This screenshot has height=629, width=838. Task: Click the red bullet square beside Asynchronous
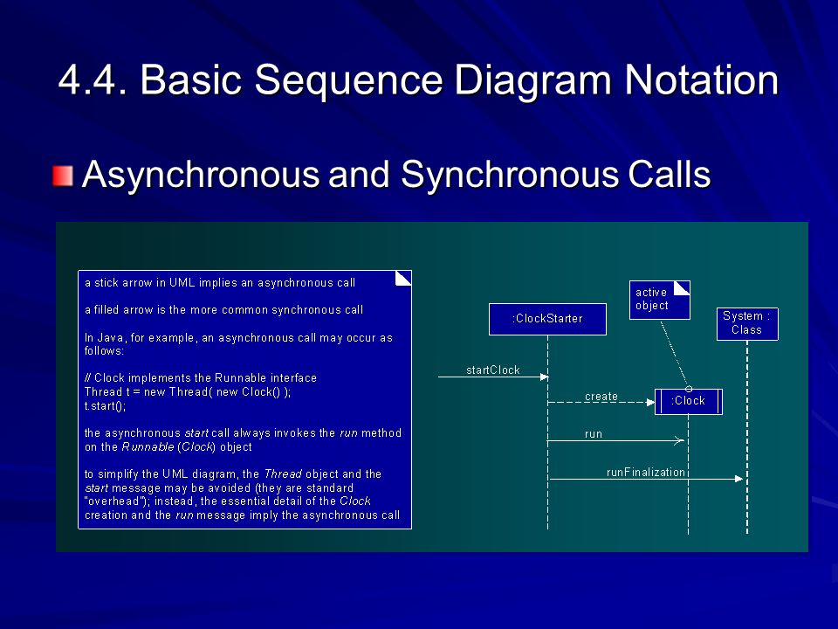[63, 176]
